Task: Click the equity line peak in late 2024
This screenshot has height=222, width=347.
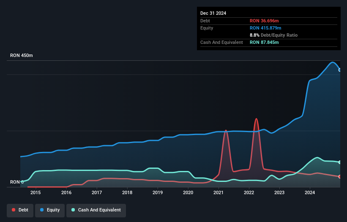Action: pos(332,62)
